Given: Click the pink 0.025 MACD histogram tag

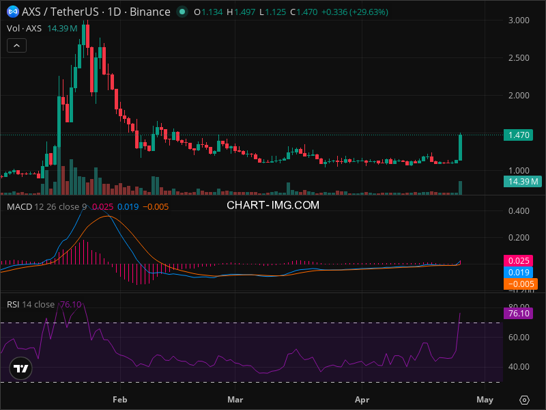Looking at the screenshot, I should tap(518, 261).
